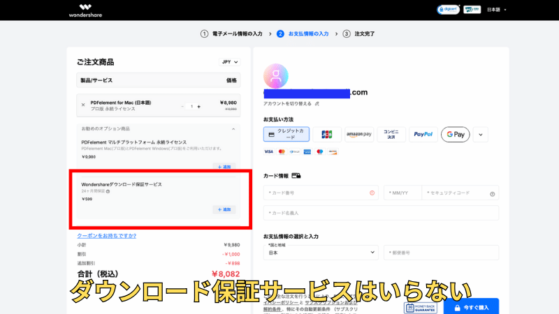Select JCB payment method
Viewport: 559px width, 314px height.
(x=327, y=134)
